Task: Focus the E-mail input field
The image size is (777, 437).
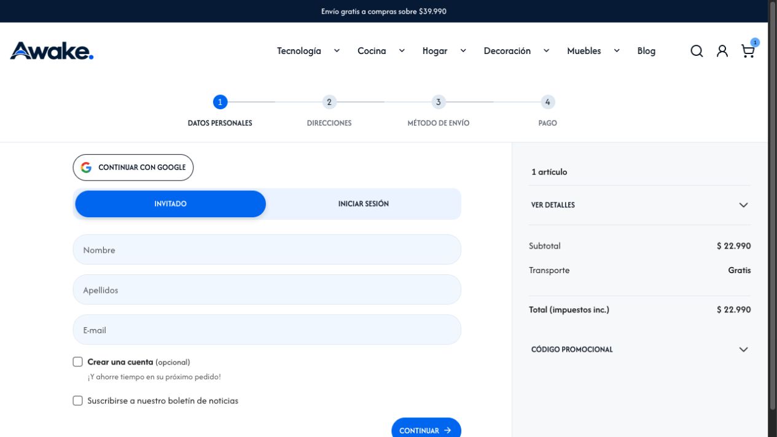Action: [x=267, y=330]
